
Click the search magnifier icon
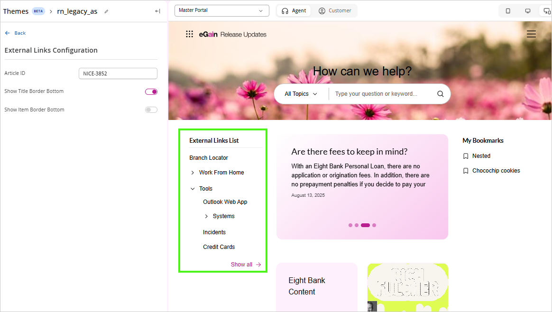pos(440,93)
